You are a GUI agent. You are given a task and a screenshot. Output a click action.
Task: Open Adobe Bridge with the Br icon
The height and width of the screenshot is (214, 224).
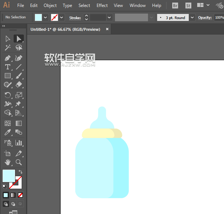(175, 6)
